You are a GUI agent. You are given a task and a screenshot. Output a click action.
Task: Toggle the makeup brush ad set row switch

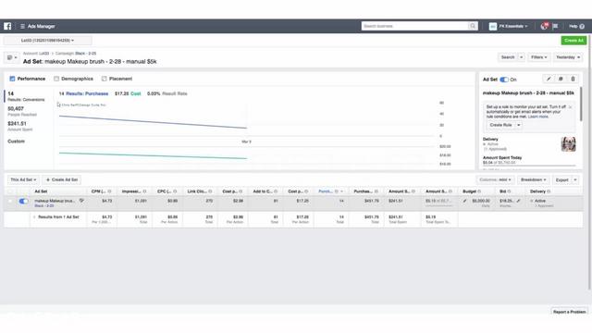coord(23,202)
